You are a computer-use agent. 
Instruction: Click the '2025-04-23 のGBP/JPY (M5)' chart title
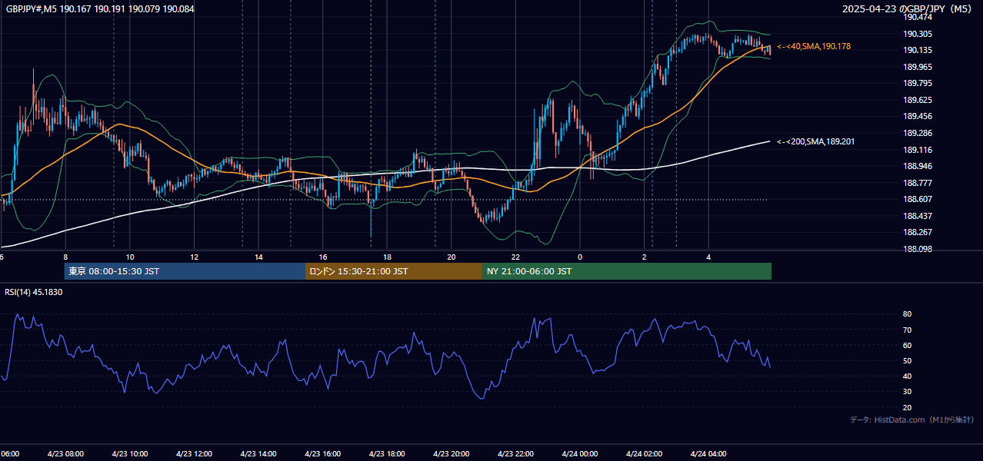[x=908, y=9]
